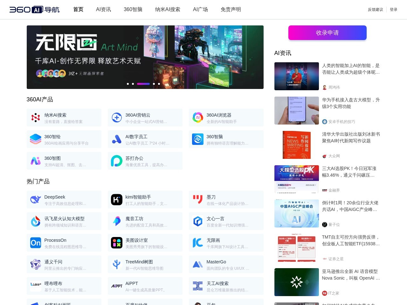The image size is (407, 305).
Task: Click the 360AI导航 site logo
Action: (x=34, y=10)
